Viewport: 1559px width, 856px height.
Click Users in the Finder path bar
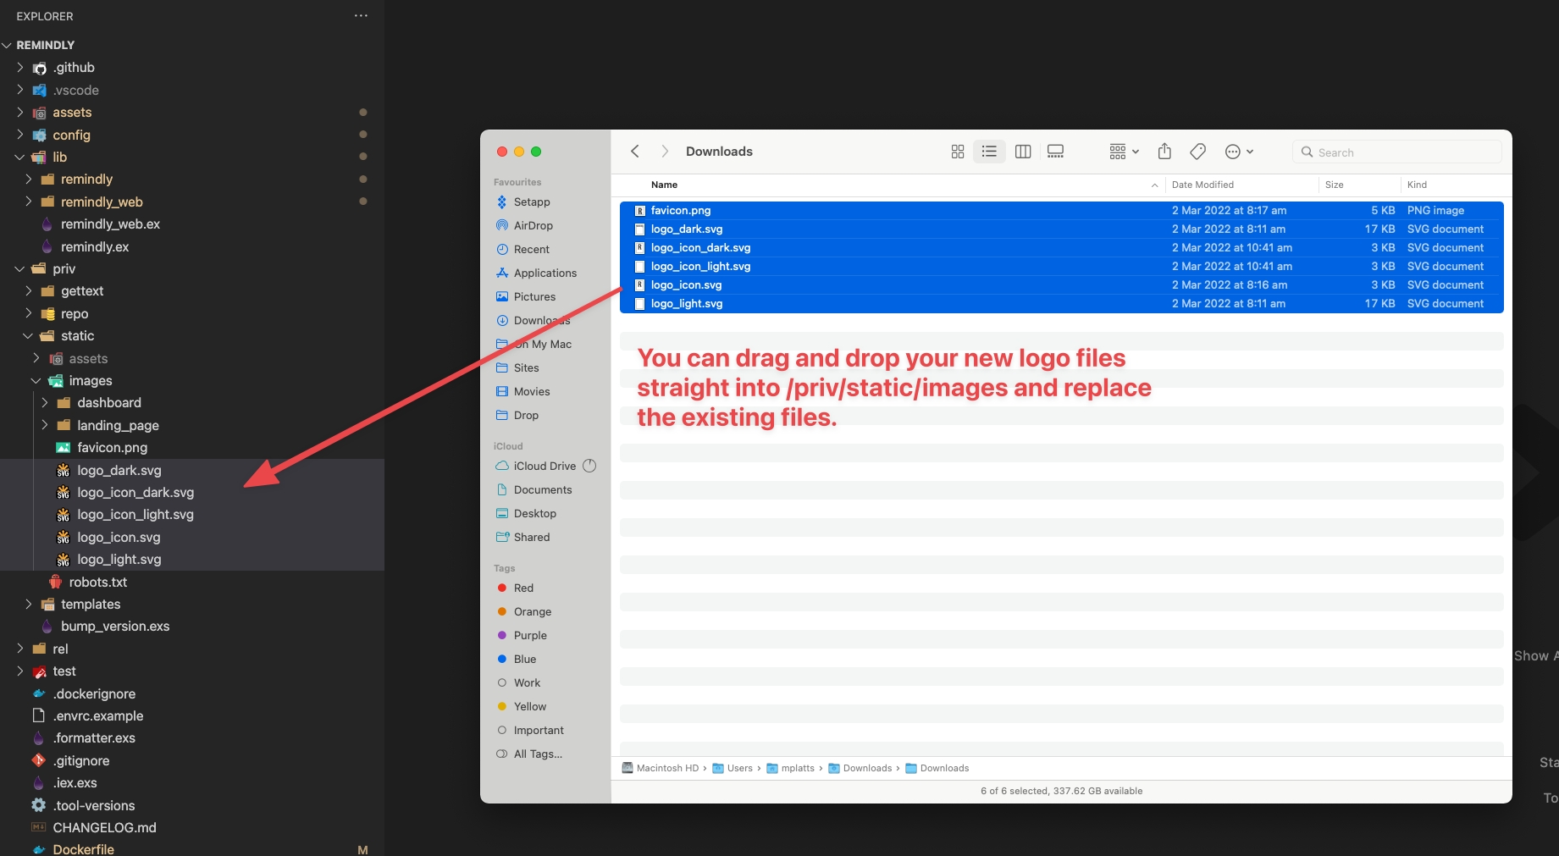739,768
